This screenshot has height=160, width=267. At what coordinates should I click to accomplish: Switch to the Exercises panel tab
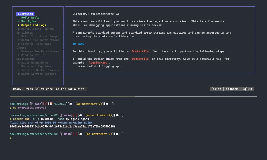click(25, 14)
